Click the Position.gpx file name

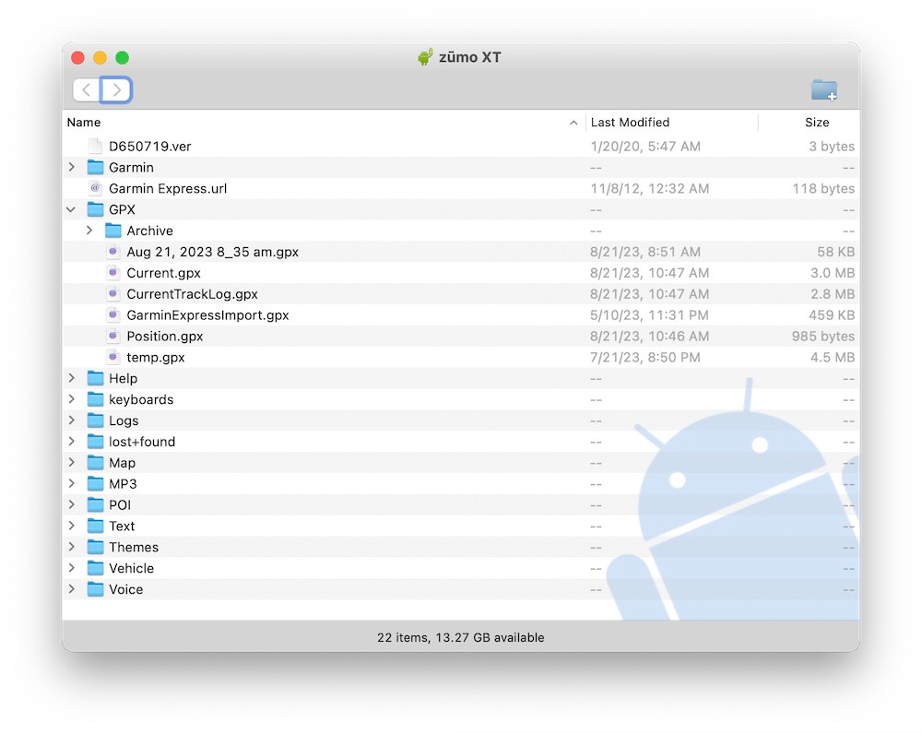(165, 337)
